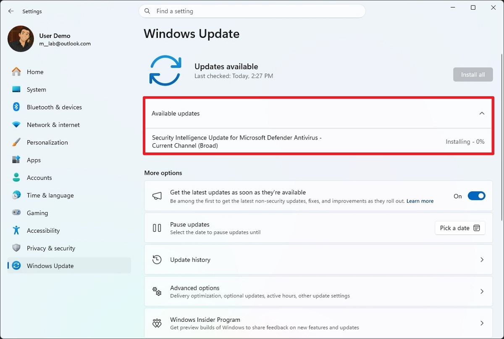
Task: Open Update history via its chevron
Action: [482, 260]
